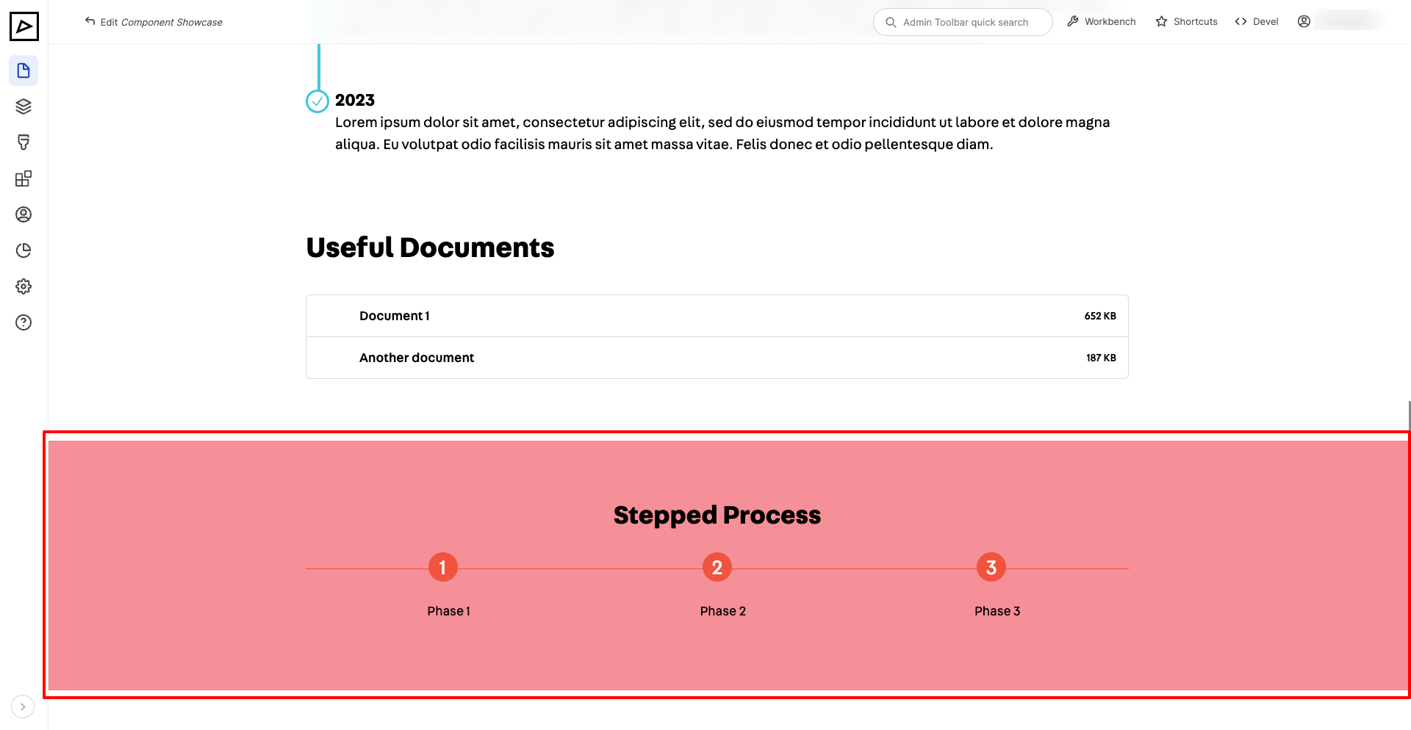Open the Help question mark icon
The height and width of the screenshot is (730, 1411).
pos(24,322)
